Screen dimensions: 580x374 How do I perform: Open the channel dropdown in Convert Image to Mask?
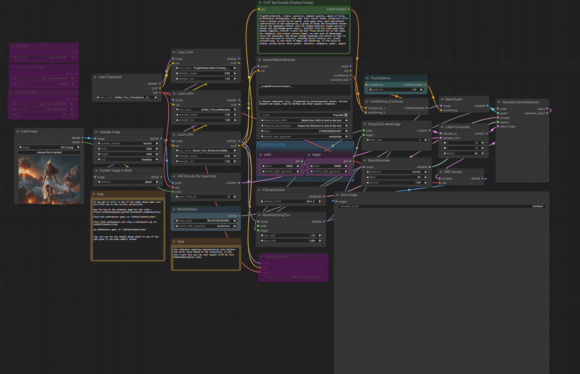pyautogui.click(x=128, y=182)
